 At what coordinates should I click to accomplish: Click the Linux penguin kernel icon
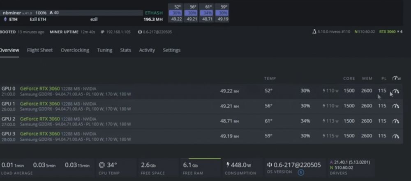pyautogui.click(x=314, y=32)
